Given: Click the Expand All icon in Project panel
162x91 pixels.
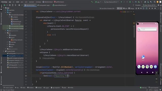Looking at the screenshot, I should tap(13, 5).
